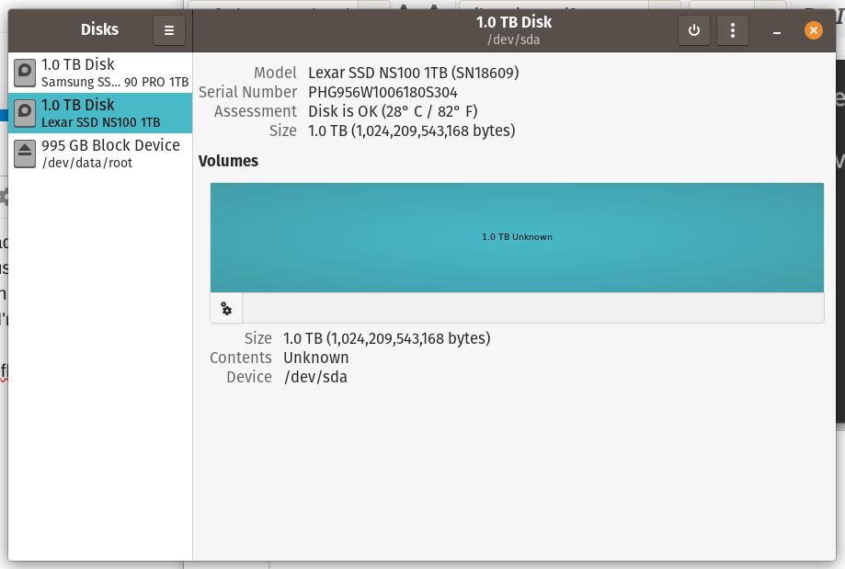The image size is (845, 569).
Task: Minimize the Disks window
Action: pyautogui.click(x=777, y=31)
